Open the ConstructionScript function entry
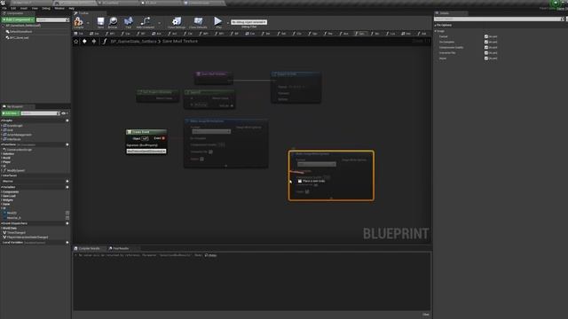The image size is (568, 319). (19, 150)
